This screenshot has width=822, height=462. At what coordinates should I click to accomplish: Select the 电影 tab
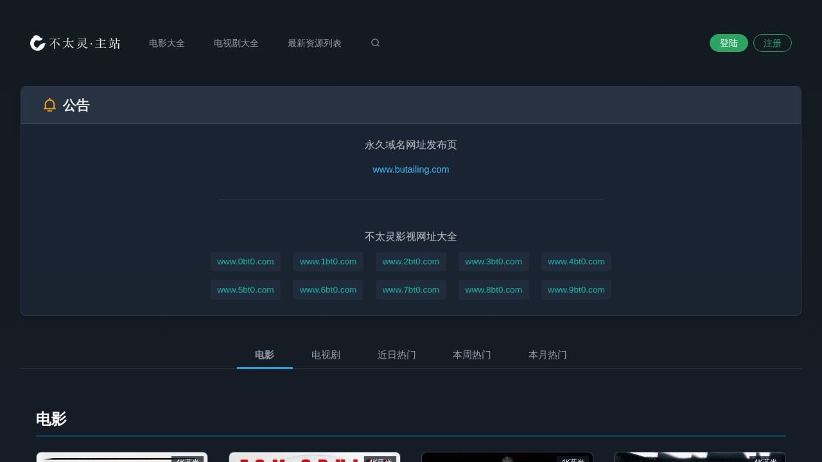pyautogui.click(x=265, y=355)
